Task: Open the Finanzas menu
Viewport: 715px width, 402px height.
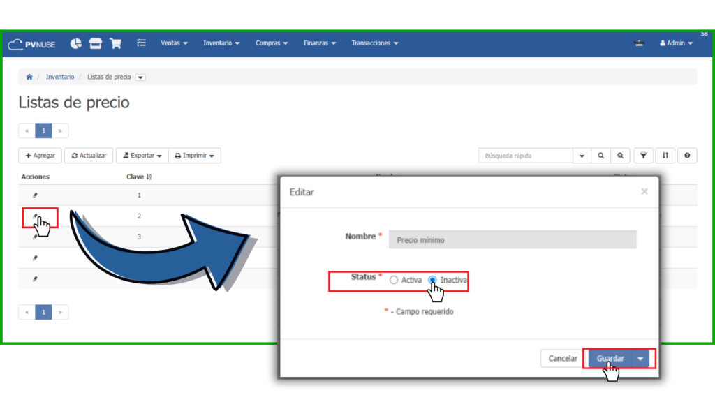Action: click(319, 43)
